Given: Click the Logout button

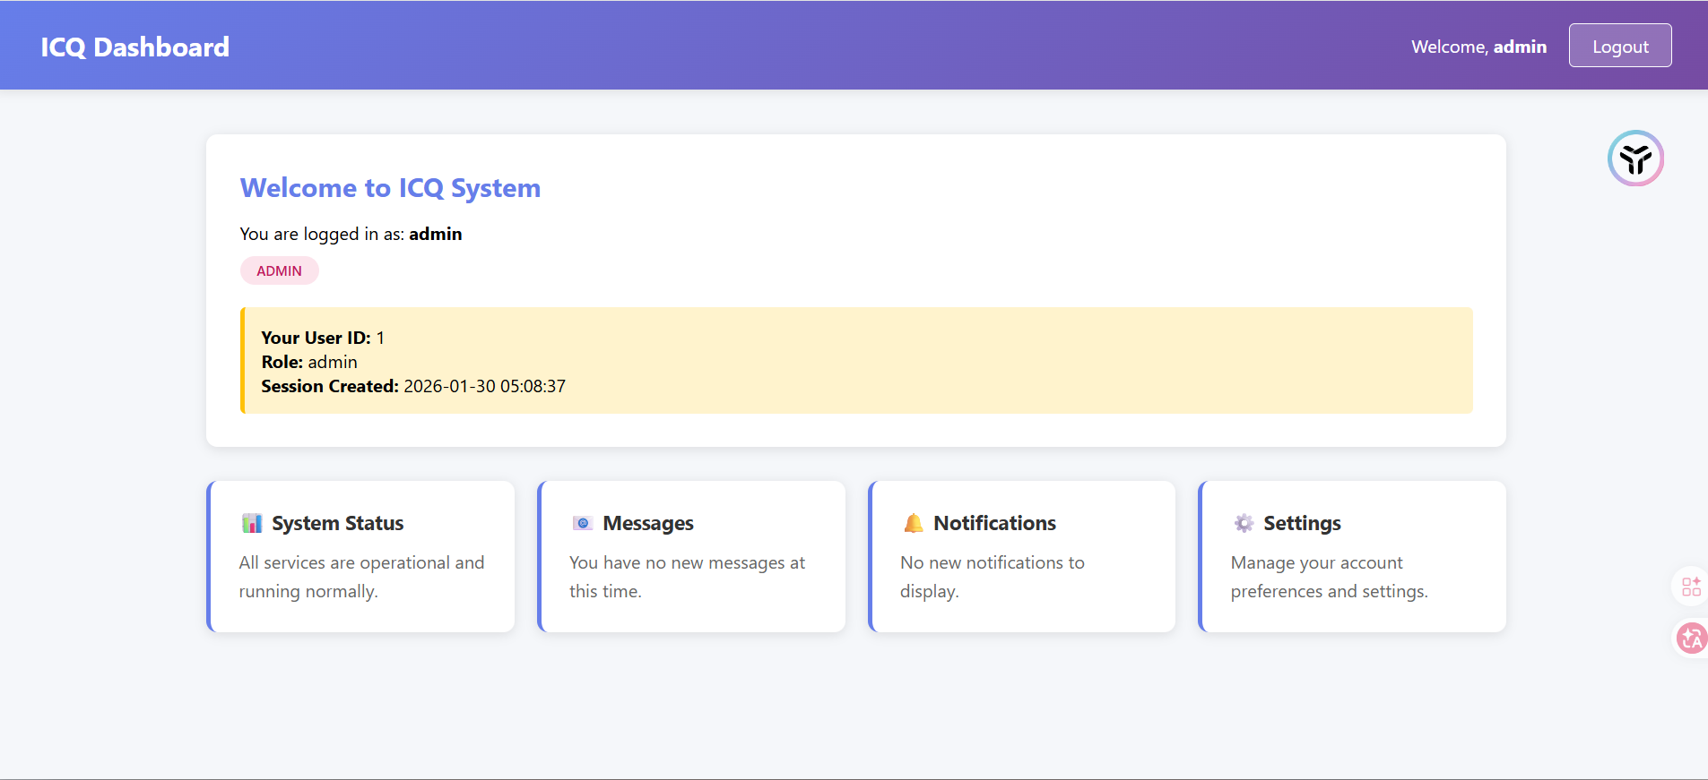Looking at the screenshot, I should [x=1619, y=46].
